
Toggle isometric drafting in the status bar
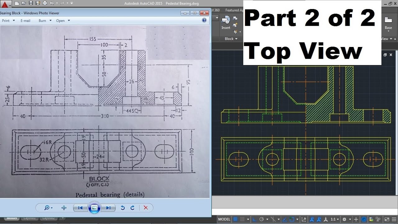tap(273, 219)
